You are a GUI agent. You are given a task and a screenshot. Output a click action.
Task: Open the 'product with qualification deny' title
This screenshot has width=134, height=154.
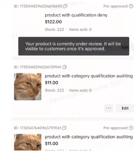click(x=76, y=15)
